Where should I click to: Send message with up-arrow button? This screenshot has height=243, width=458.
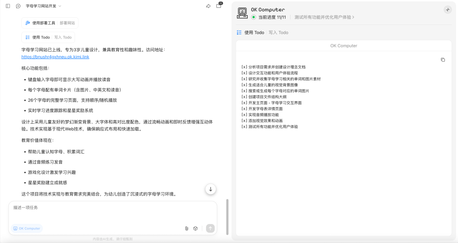pyautogui.click(x=210, y=228)
